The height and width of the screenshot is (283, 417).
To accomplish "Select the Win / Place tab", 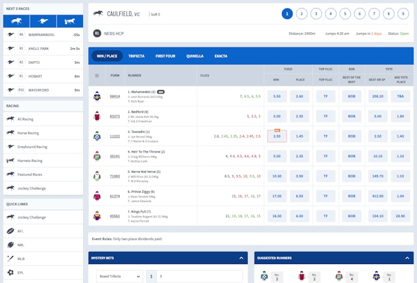I will click(107, 56).
